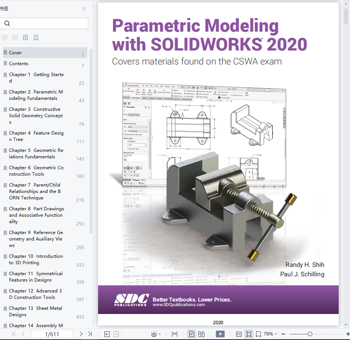Click the bookmark icon beside Contents
The image size is (350, 340).
[5, 64]
